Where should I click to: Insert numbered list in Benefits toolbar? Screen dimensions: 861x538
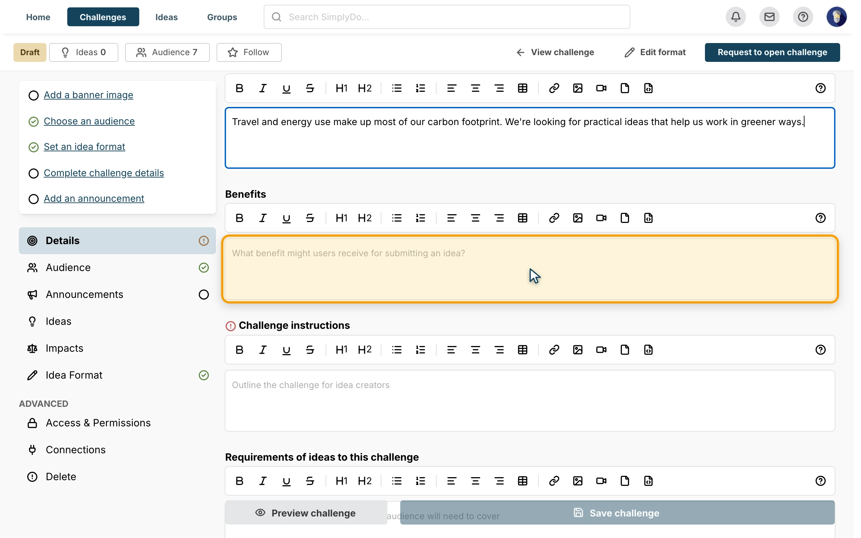click(x=420, y=218)
